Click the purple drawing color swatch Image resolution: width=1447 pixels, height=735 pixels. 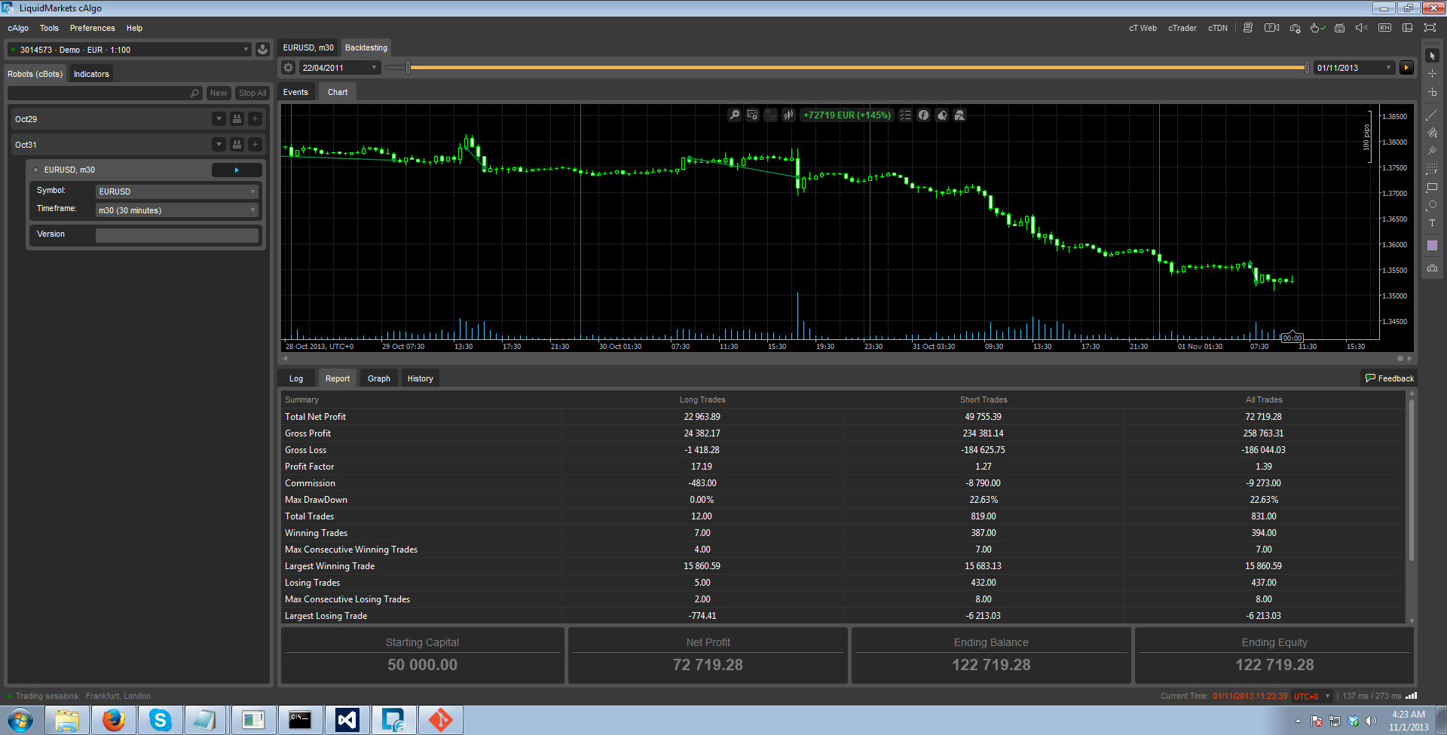1432,246
